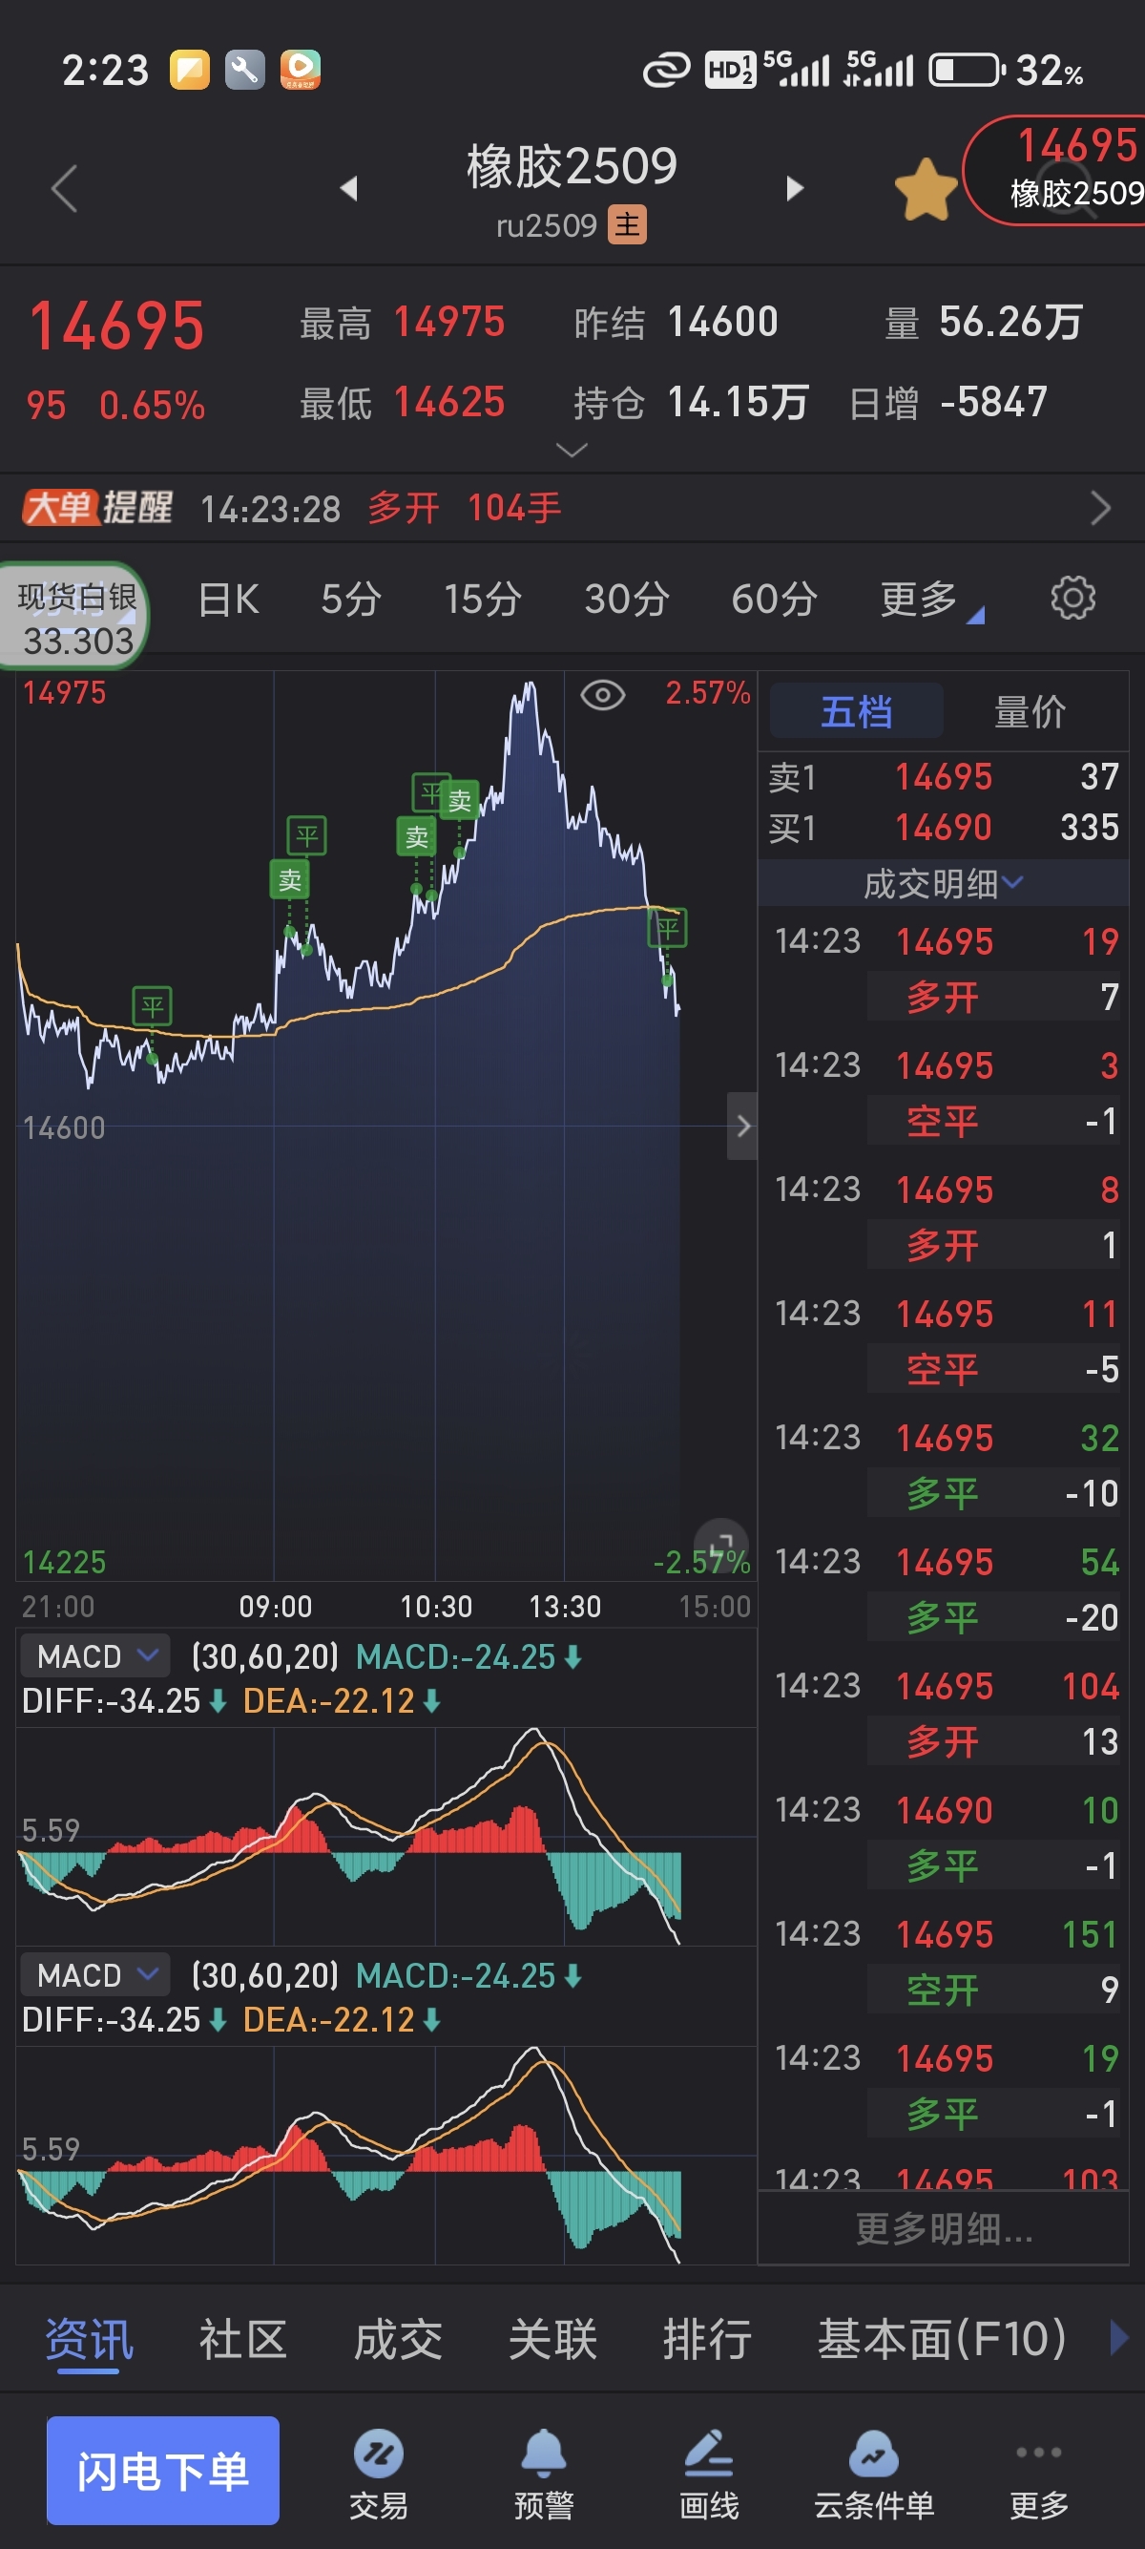Open the upper MACD indicator dropdown
Viewport: 1145px width, 2549px height.
click(96, 1655)
